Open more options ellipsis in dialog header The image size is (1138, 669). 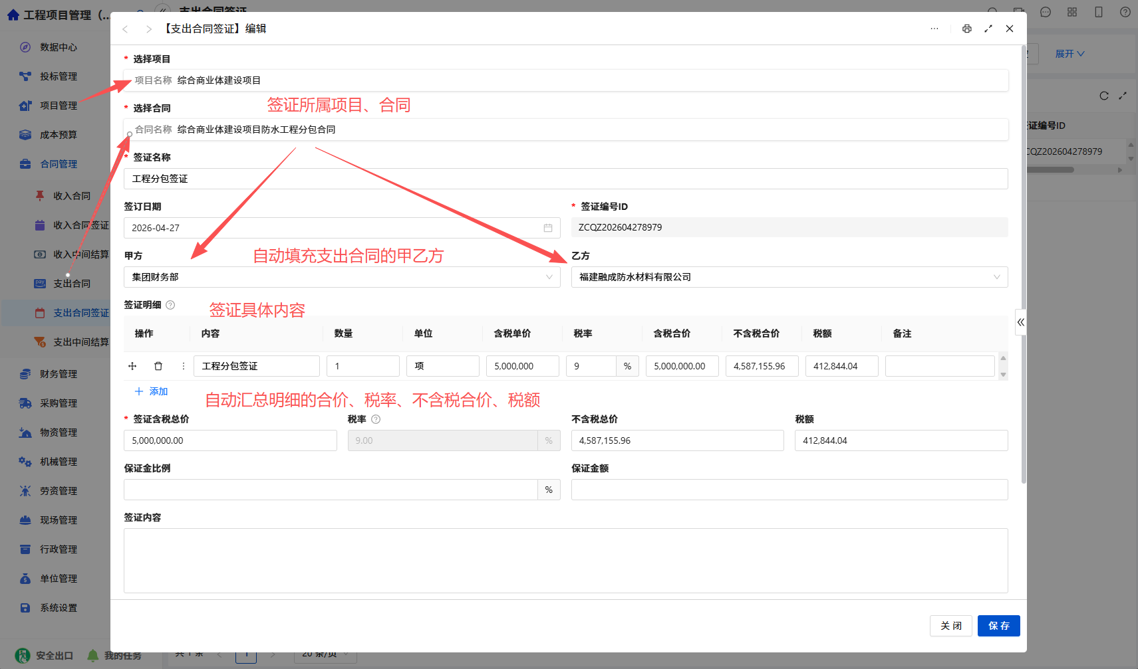934,29
